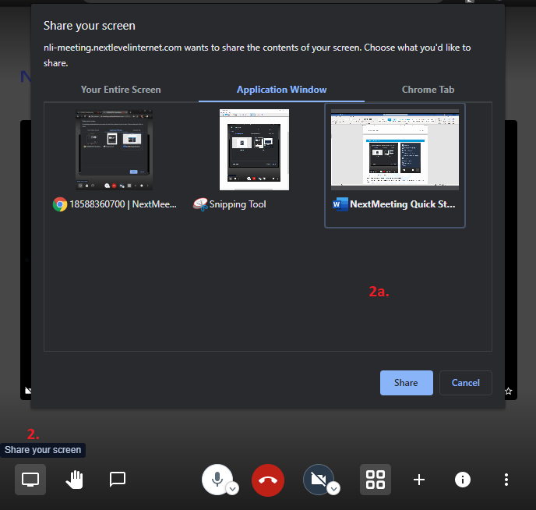This screenshot has height=510, width=536.
Task: Click the Chrome icon beside 18588360700
Action: (x=60, y=204)
